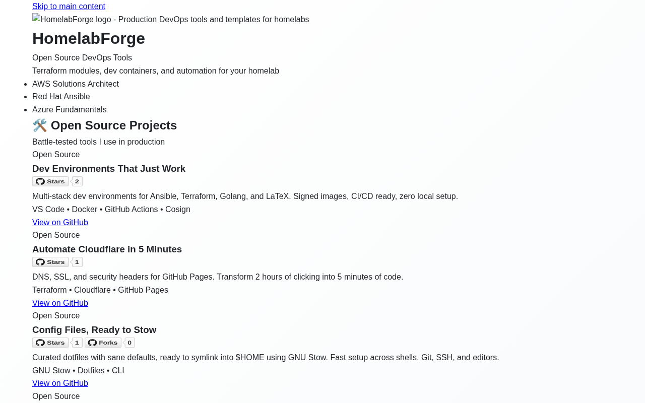The width and height of the screenshot is (645, 403).
Task: Open View on GitHub for Dev Environments
Action: pos(60,222)
